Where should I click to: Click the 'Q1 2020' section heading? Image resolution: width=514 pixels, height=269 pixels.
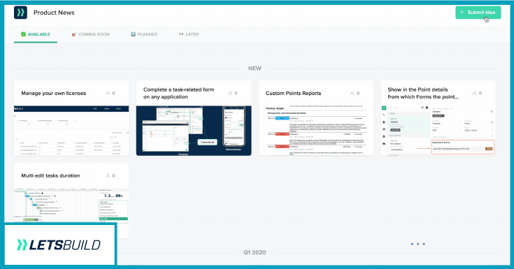pyautogui.click(x=255, y=252)
